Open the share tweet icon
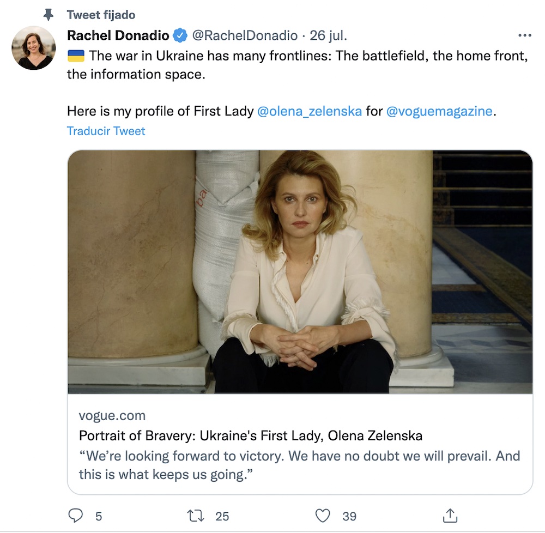Image resolution: width=545 pixels, height=533 pixels. 450,515
